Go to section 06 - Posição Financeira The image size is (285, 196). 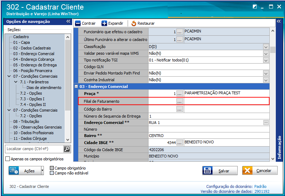(x=33, y=70)
